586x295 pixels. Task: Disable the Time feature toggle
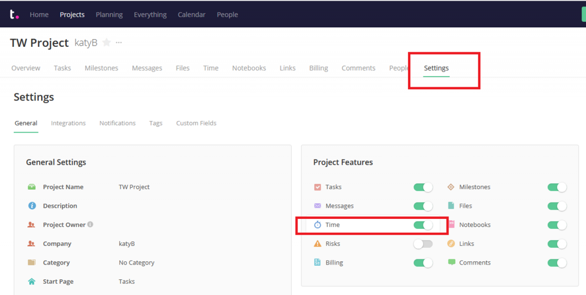pyautogui.click(x=423, y=225)
